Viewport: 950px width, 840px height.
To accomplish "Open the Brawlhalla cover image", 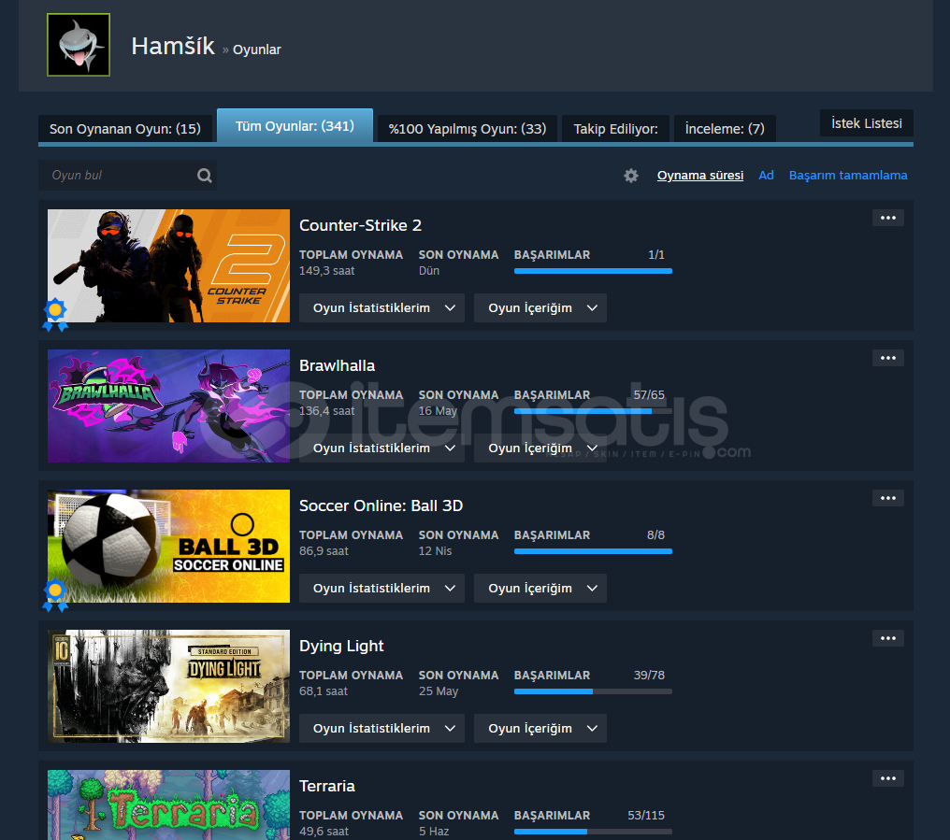I will tap(168, 406).
